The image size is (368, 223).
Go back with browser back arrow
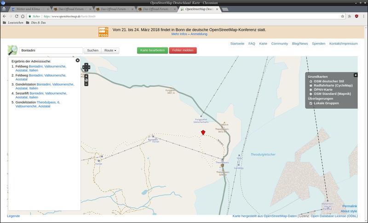5,16
